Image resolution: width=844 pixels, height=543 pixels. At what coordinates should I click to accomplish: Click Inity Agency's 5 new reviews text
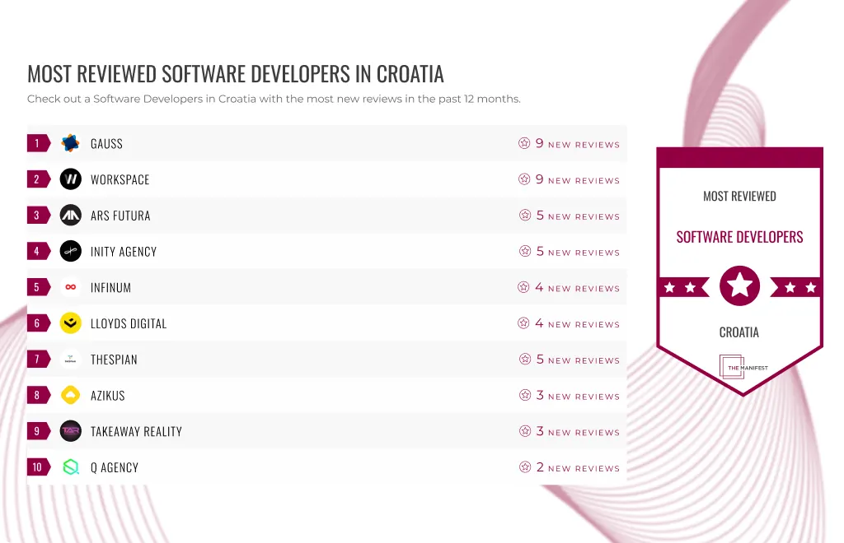(x=578, y=252)
